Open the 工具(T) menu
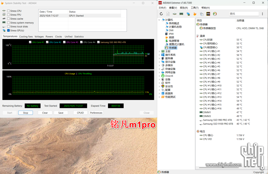The width and height of the screenshot is (268, 174). tap(194, 8)
